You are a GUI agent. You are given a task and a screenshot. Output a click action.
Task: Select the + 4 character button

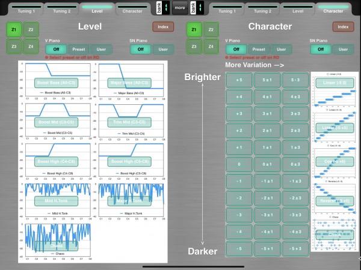click(x=239, y=97)
